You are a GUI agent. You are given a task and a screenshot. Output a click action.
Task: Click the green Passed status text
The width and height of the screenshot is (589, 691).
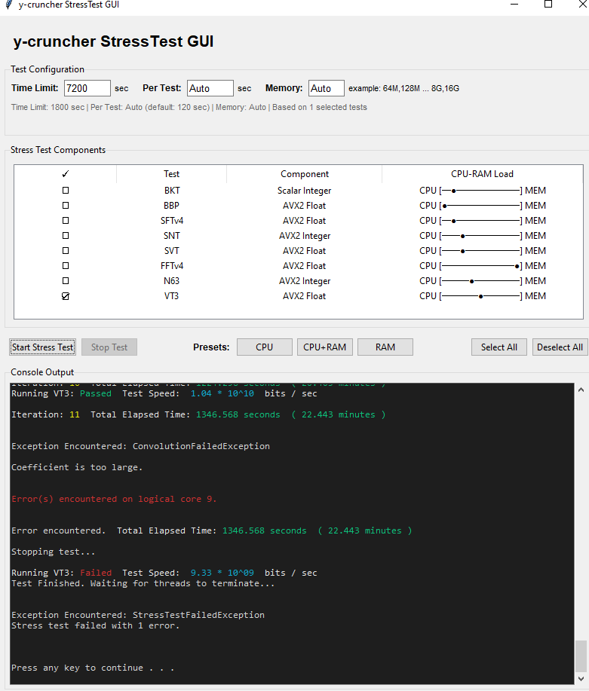pyautogui.click(x=96, y=393)
